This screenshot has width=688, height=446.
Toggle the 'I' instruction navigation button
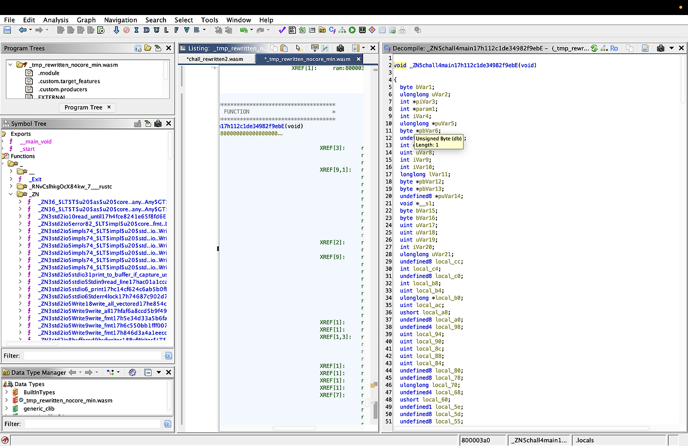coord(137,30)
